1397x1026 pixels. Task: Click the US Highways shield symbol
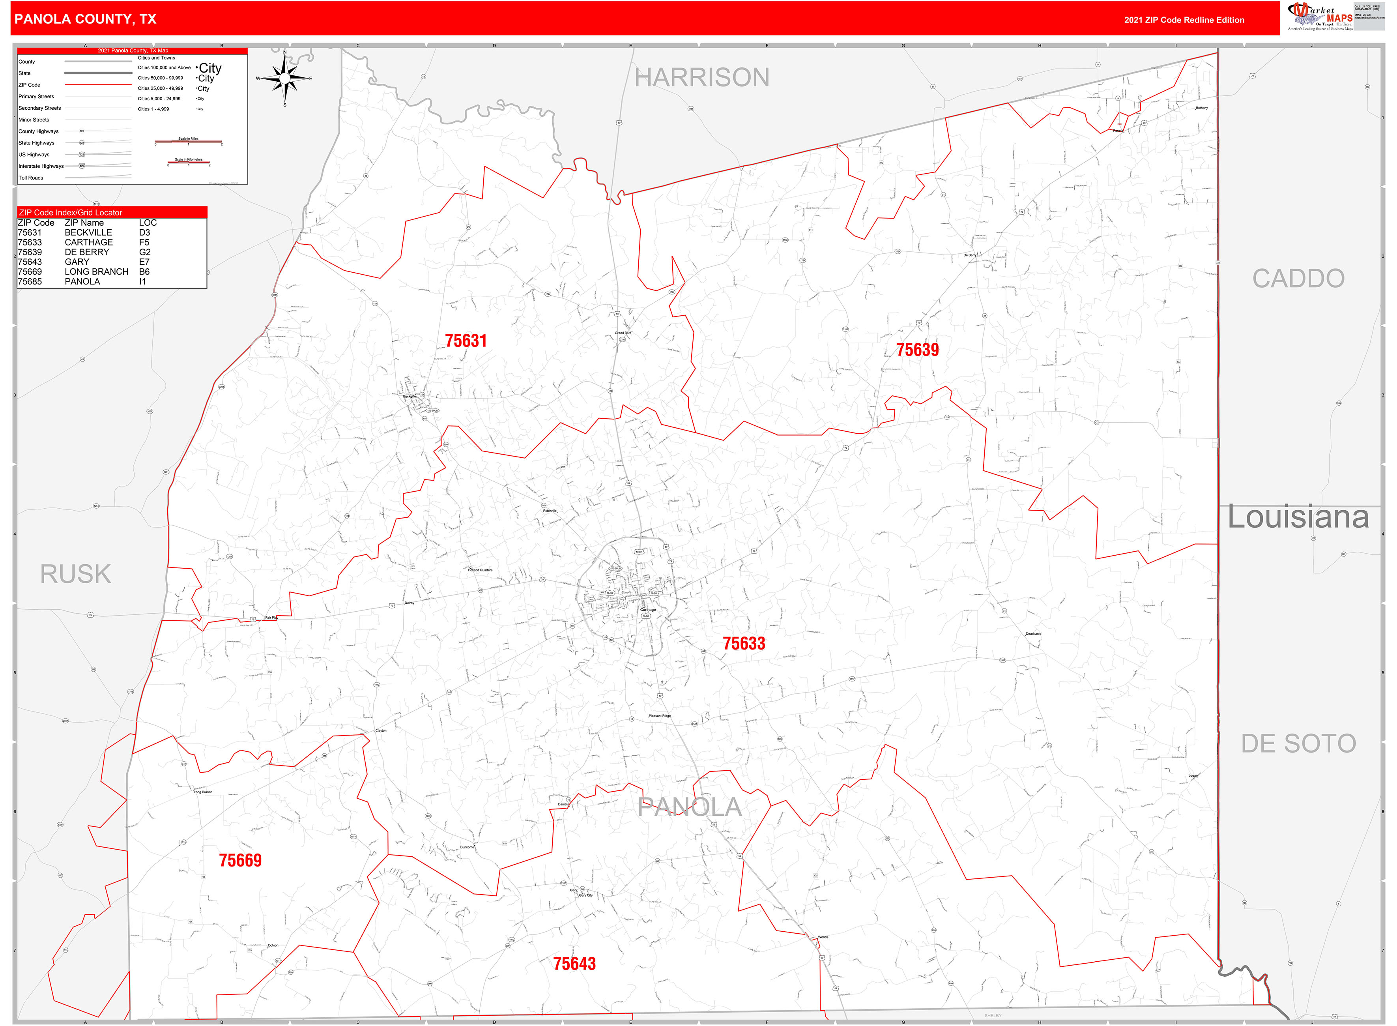point(82,155)
